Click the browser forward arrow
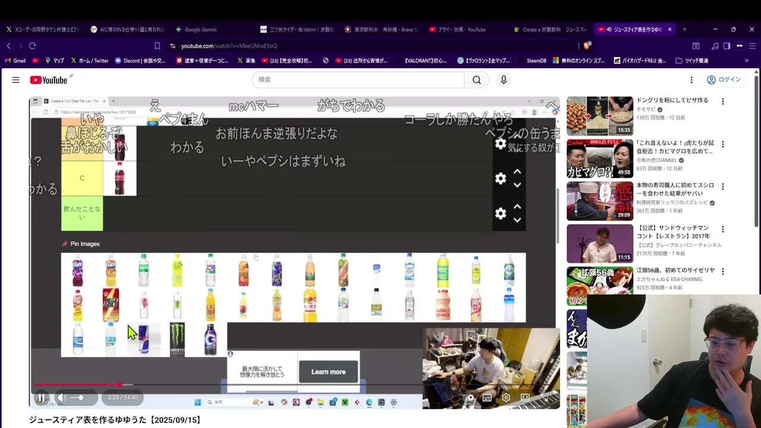Image resolution: width=761 pixels, height=428 pixels. pyautogui.click(x=20, y=46)
